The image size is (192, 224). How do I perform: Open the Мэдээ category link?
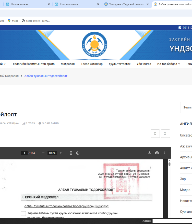[185, 190]
